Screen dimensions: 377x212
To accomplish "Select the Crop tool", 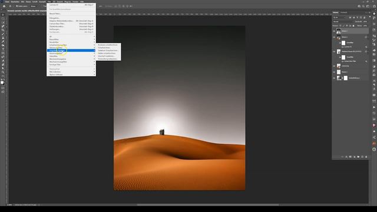I will [3, 30].
